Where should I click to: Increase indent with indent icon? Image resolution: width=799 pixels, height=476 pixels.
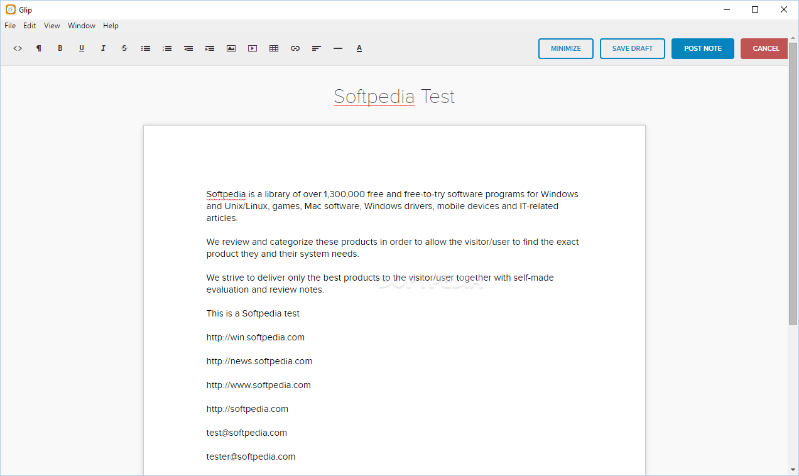(210, 48)
